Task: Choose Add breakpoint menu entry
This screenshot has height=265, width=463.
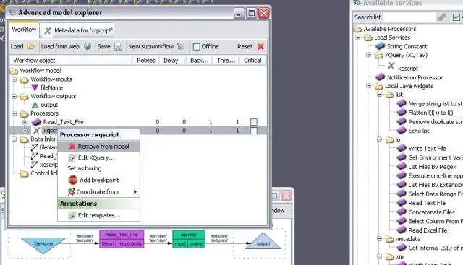Action: [x=98, y=180]
